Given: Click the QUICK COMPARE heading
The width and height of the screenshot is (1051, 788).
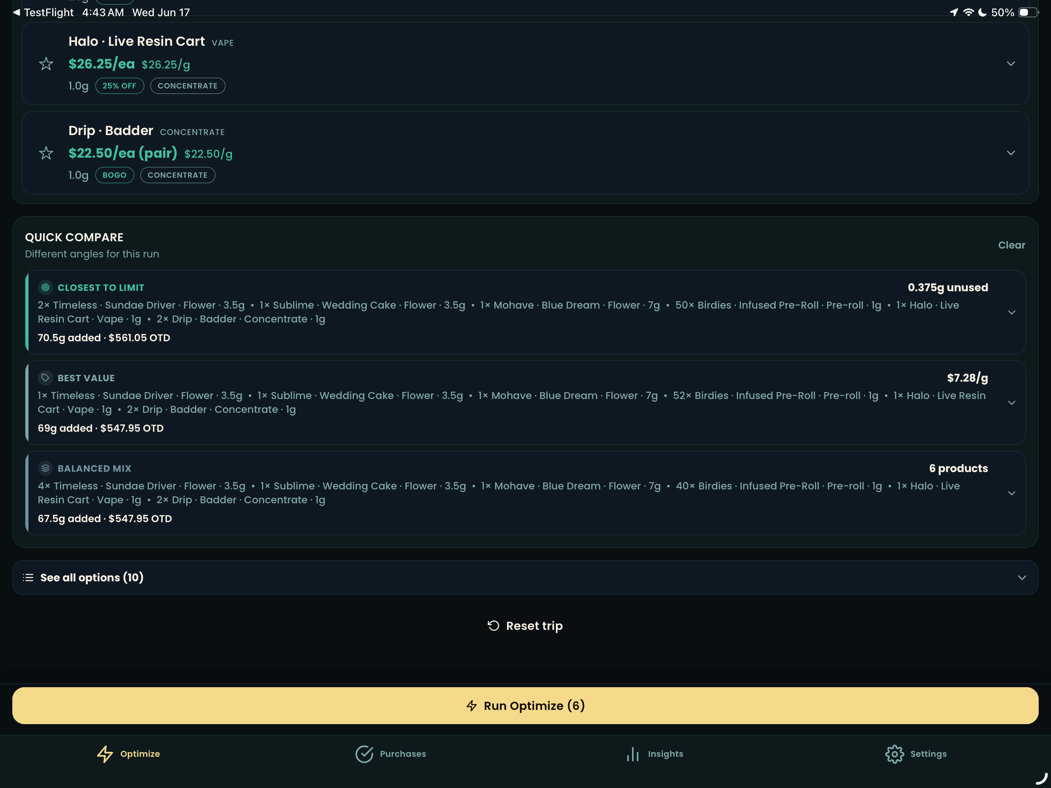Looking at the screenshot, I should [74, 237].
